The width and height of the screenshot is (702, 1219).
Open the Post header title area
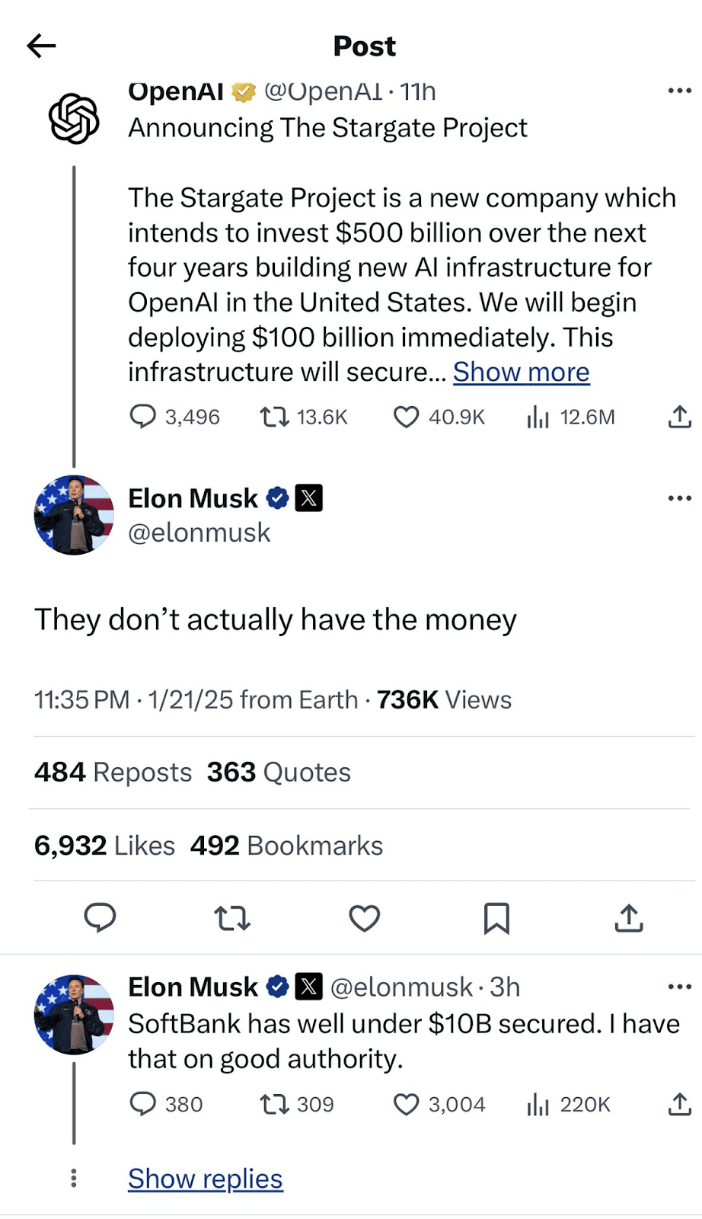(x=364, y=46)
